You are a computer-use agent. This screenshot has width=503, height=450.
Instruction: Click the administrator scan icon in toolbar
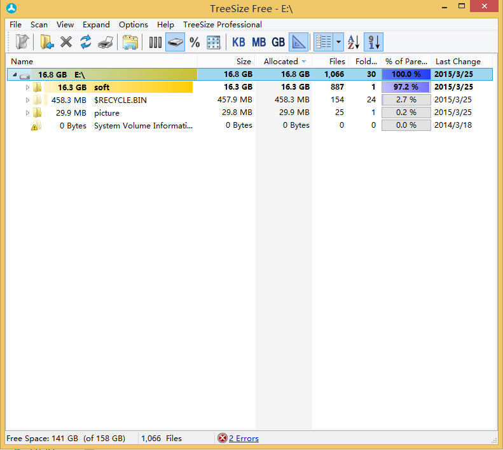(22, 42)
